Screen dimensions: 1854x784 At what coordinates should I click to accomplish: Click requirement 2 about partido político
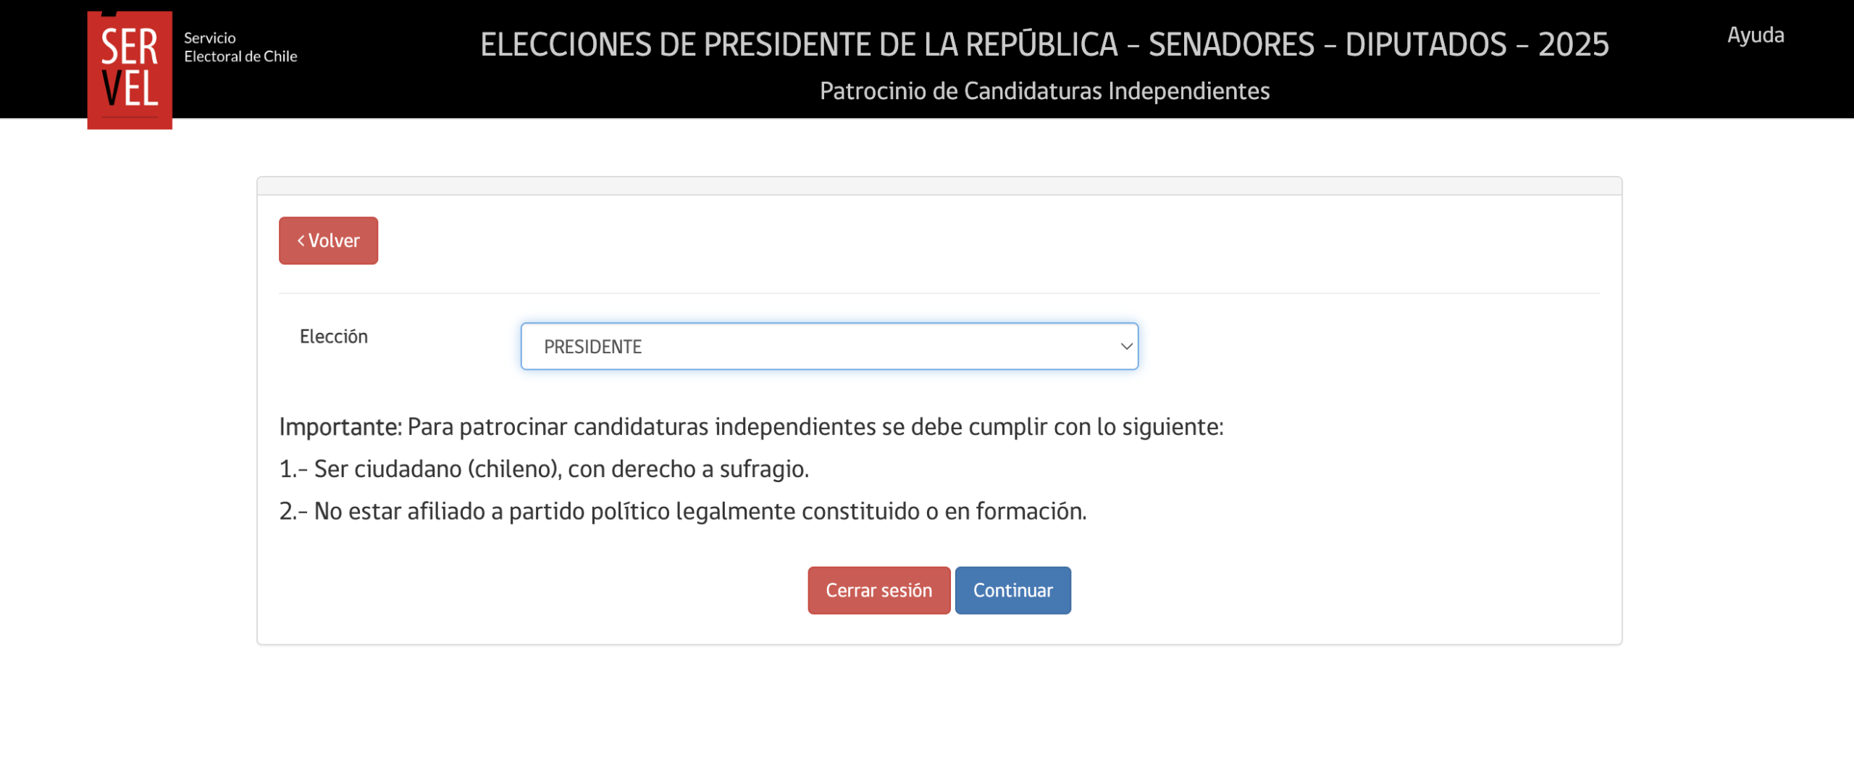point(683,510)
